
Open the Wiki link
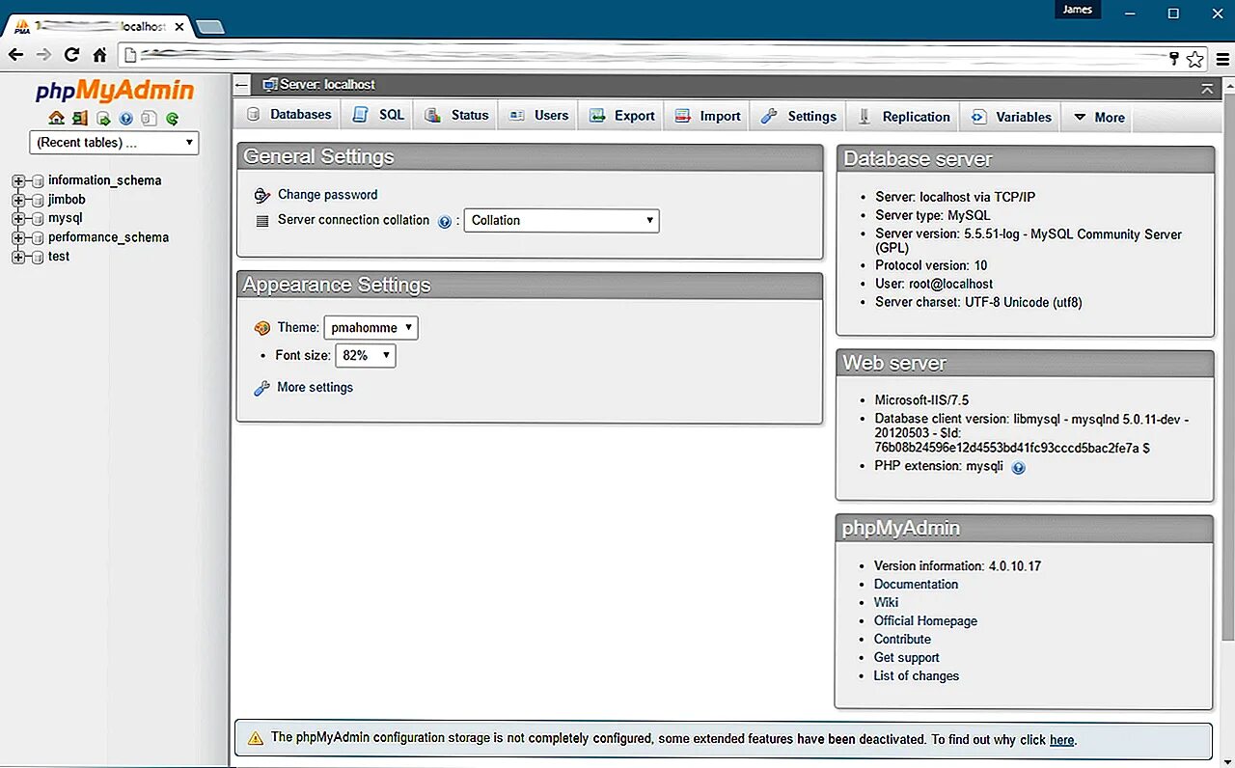(x=886, y=603)
